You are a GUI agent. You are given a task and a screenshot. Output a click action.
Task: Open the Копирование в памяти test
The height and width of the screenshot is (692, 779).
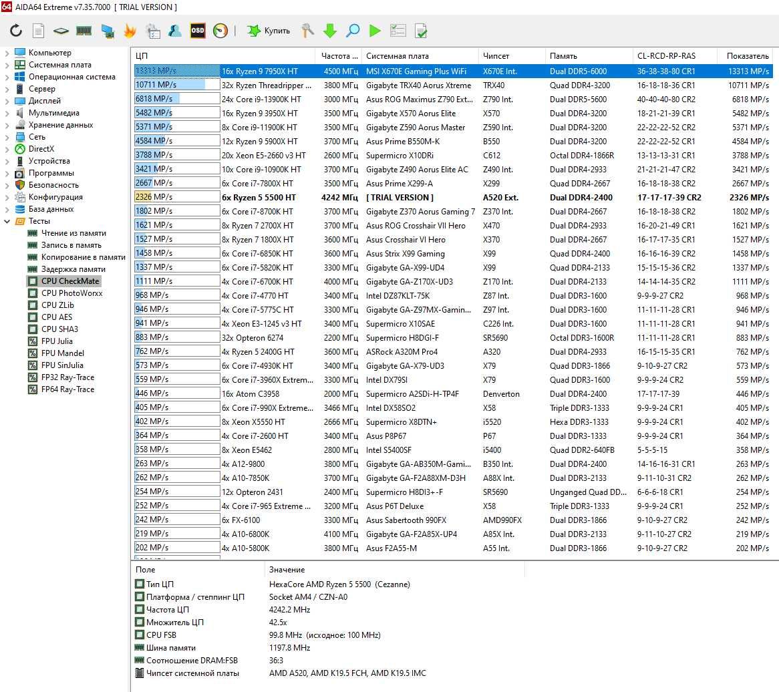point(83,257)
